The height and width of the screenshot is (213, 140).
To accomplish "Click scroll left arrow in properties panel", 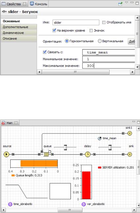I will tap(39, 72).
